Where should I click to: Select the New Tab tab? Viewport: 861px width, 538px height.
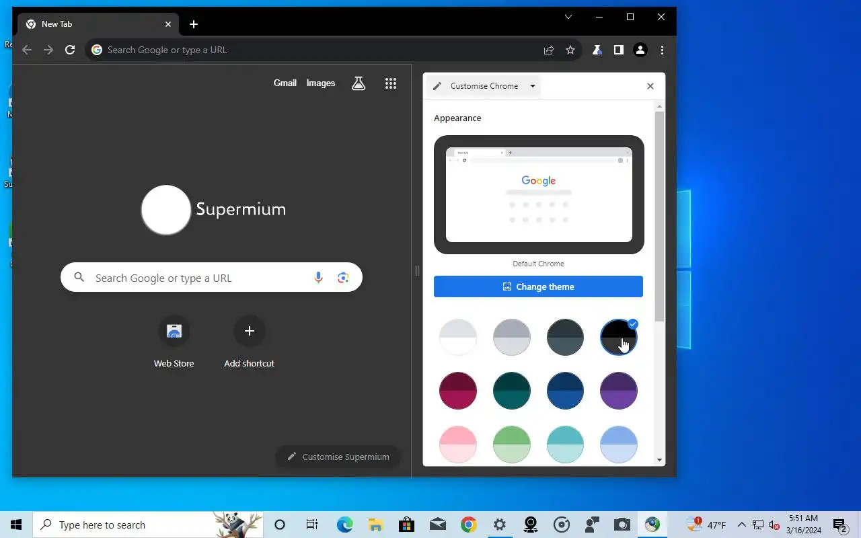pyautogui.click(x=98, y=24)
